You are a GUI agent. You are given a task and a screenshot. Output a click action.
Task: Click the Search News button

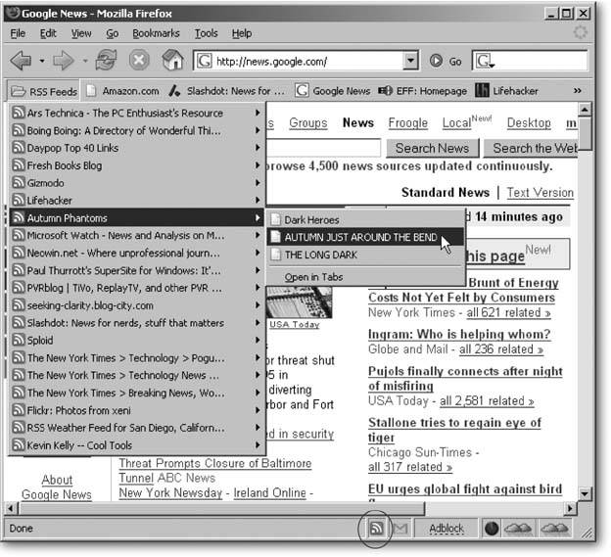pyautogui.click(x=432, y=148)
